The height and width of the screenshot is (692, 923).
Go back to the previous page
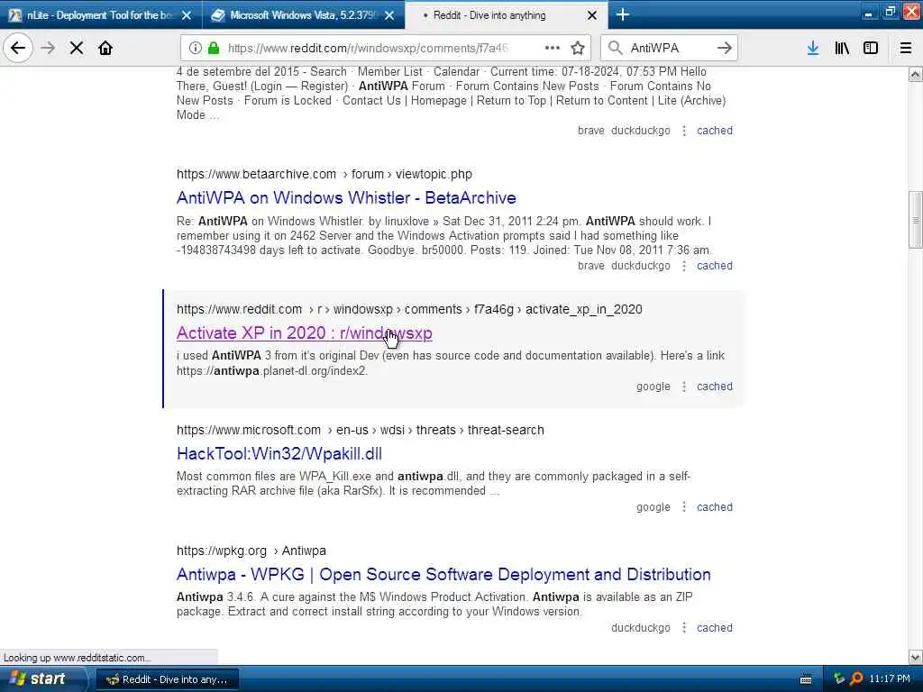click(x=18, y=48)
